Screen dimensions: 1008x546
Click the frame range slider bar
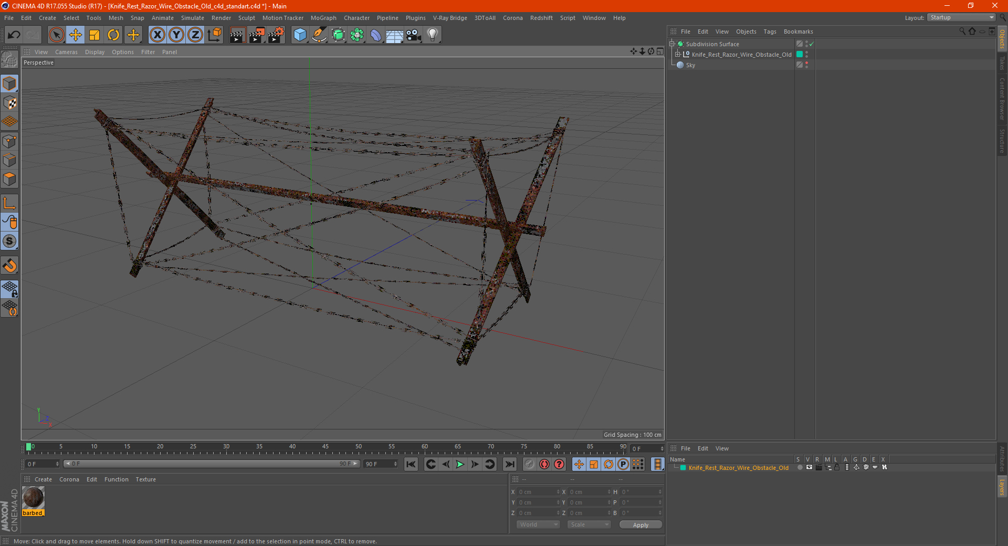coord(212,464)
